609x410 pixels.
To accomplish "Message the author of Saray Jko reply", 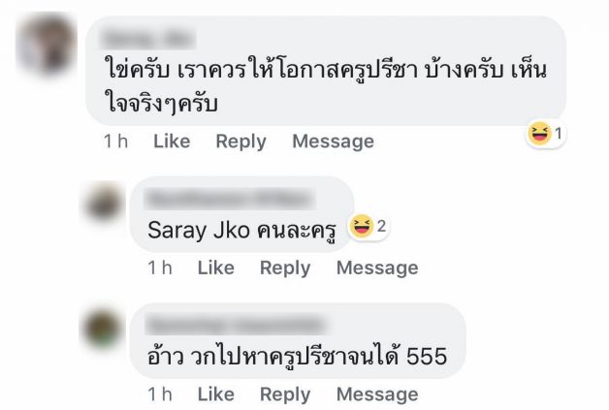I will pos(377,268).
